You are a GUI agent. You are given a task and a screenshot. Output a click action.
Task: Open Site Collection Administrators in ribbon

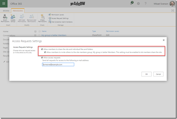60,22
